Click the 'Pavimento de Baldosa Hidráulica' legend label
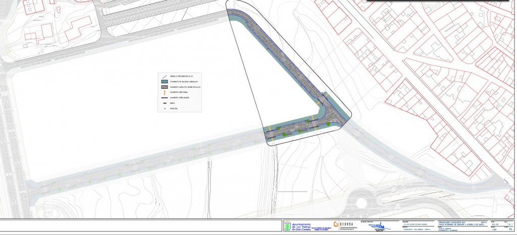 pyautogui.click(x=183, y=82)
